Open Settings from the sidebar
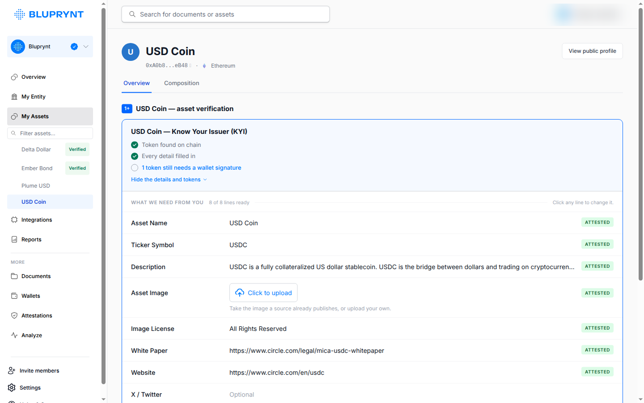 [x=25, y=388]
